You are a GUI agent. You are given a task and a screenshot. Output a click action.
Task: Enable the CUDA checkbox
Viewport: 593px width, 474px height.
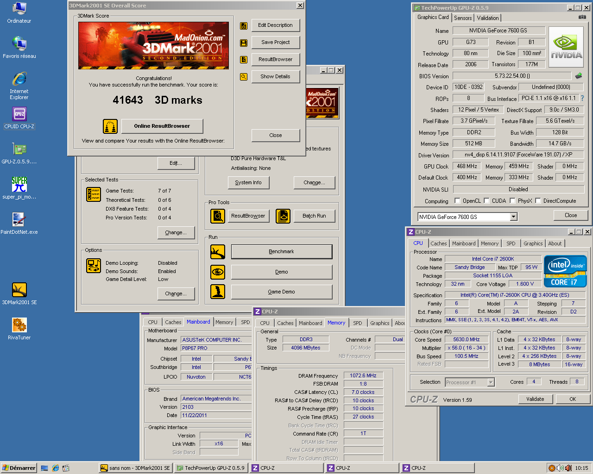point(486,201)
